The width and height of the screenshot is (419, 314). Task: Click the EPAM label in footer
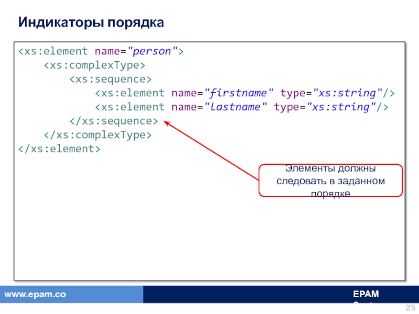(366, 294)
